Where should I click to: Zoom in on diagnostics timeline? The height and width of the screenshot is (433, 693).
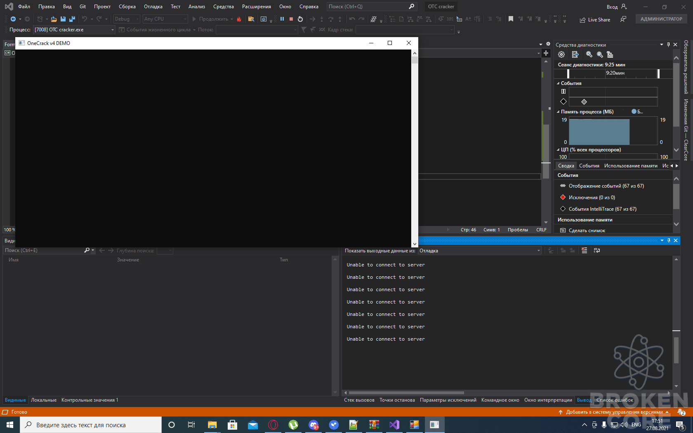589,54
